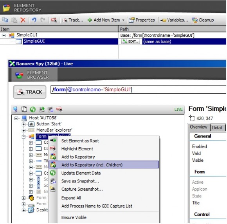Click the RanoreXPath input field
227x224 pixels.
138,90
